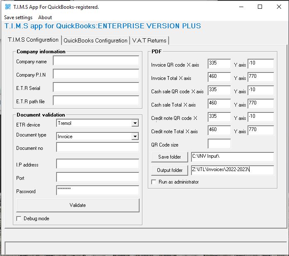Click the Output folder button
The width and height of the screenshot is (289, 256).
click(x=169, y=170)
